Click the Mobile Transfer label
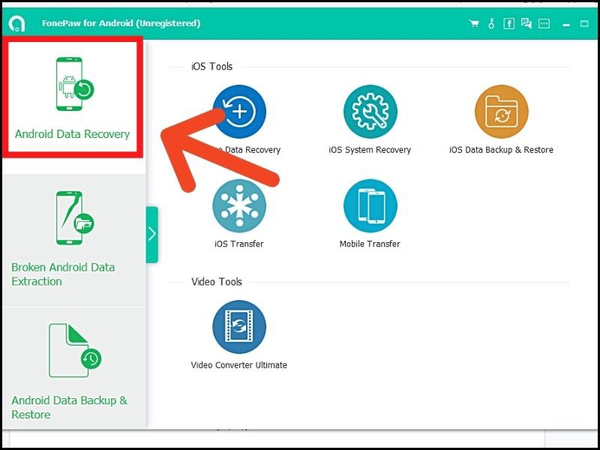Viewport: 600px width, 450px height. click(370, 244)
